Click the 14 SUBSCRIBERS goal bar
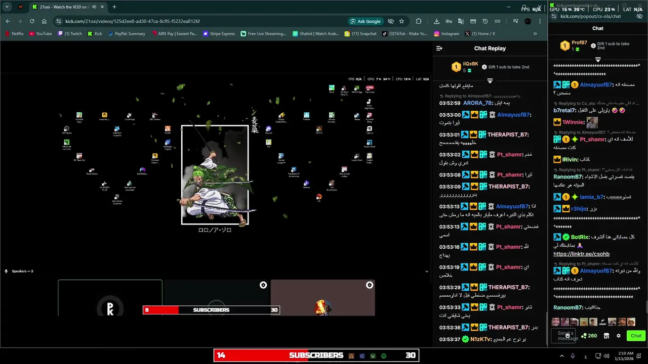Image resolution: width=648 pixels, height=364 pixels. coord(316,355)
